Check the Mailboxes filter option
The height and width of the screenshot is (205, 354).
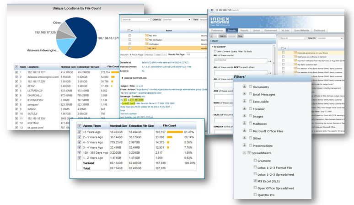(250, 123)
